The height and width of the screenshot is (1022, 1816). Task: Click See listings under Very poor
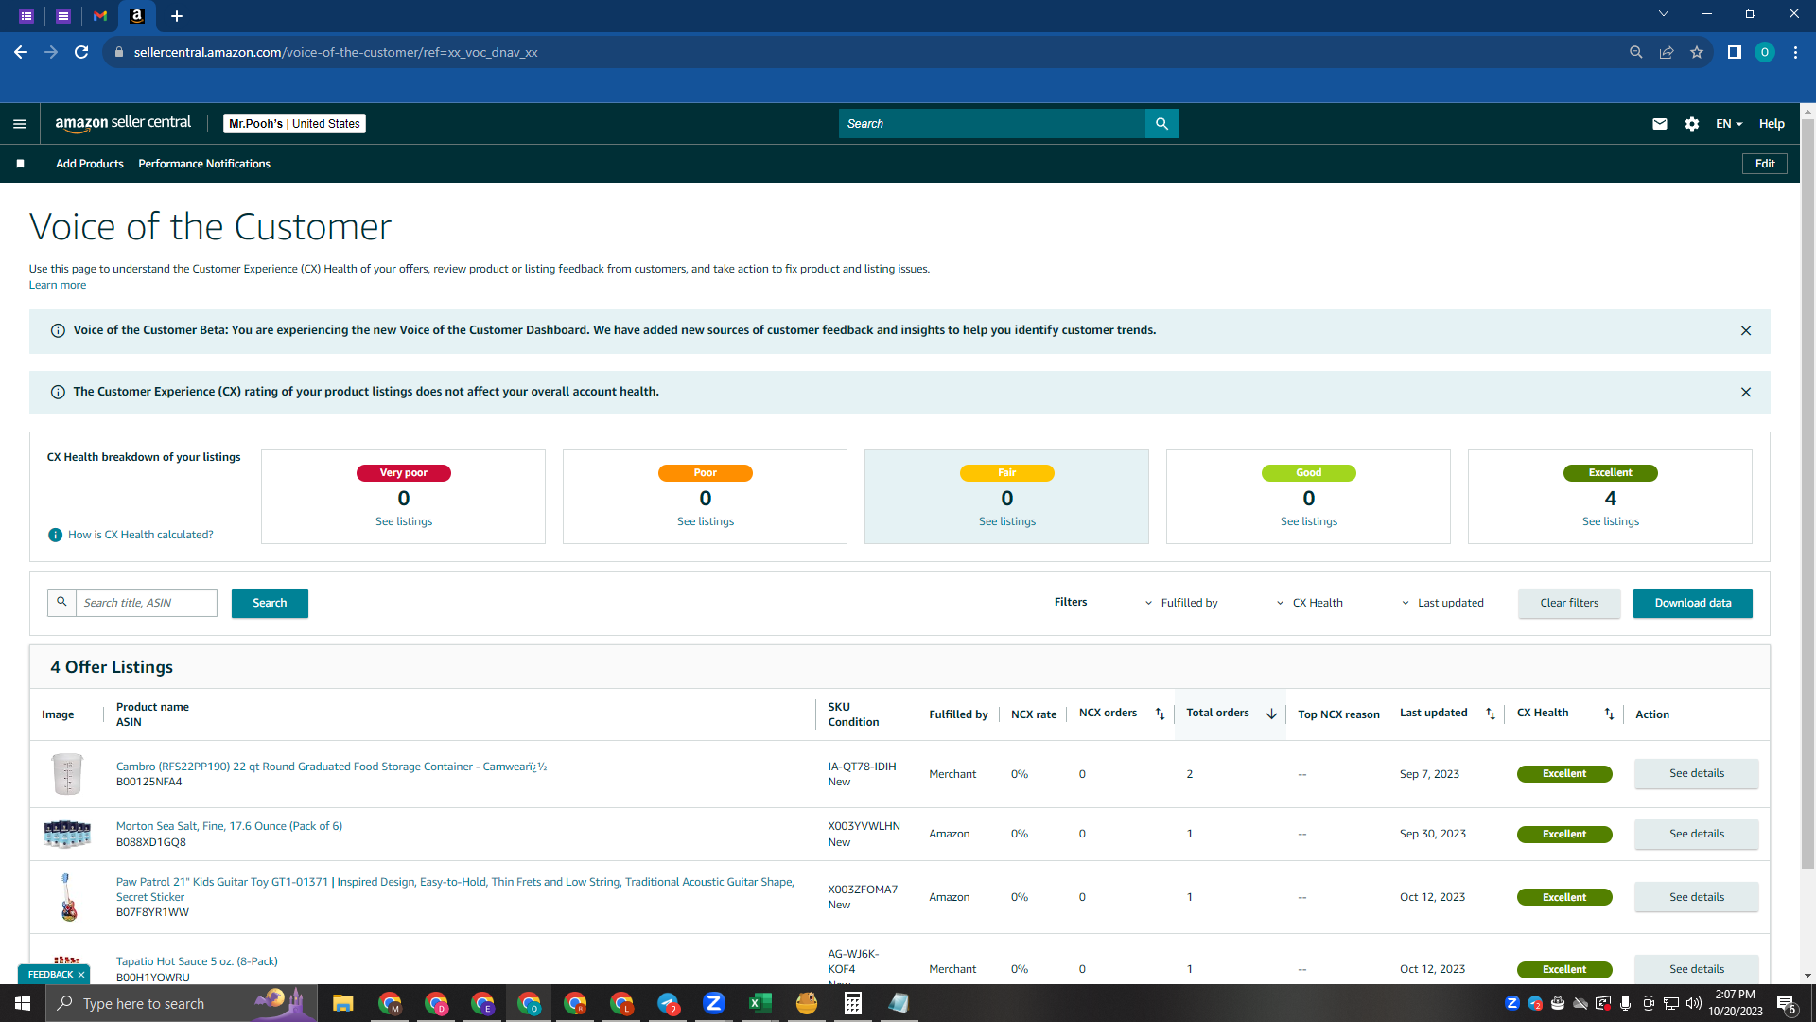[404, 521]
